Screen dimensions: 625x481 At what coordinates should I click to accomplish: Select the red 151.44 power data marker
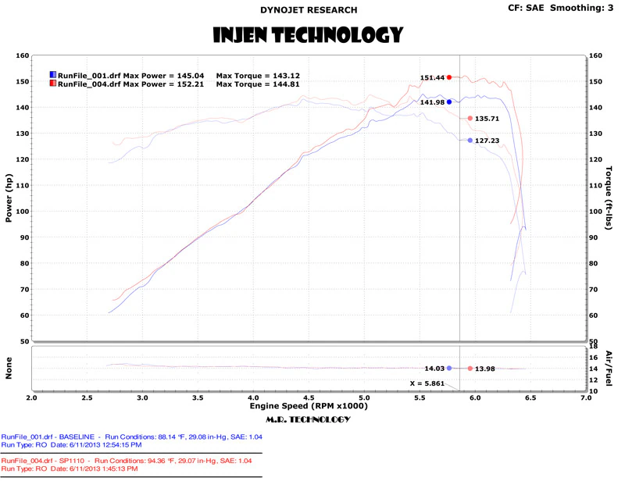(449, 77)
